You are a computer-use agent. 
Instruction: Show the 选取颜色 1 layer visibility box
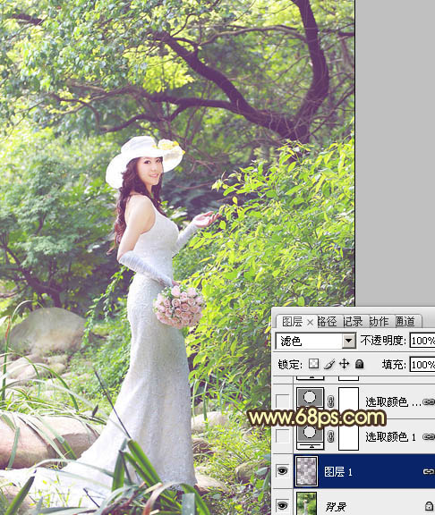tap(282, 436)
